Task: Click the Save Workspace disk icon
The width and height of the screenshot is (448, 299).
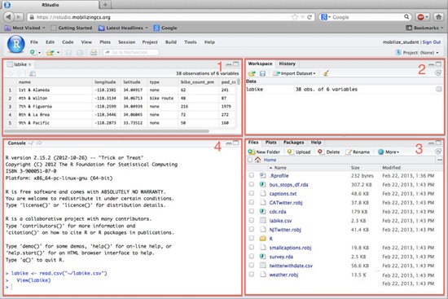Action: (262, 73)
